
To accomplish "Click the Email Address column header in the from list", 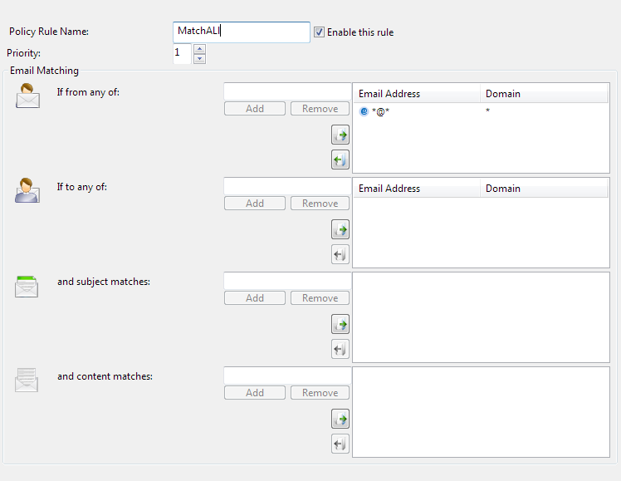I will click(416, 94).
